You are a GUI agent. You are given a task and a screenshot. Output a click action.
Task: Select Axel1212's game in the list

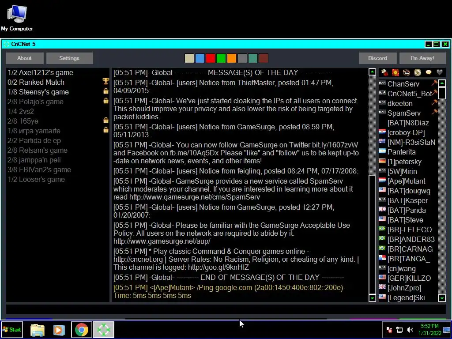coord(58,72)
